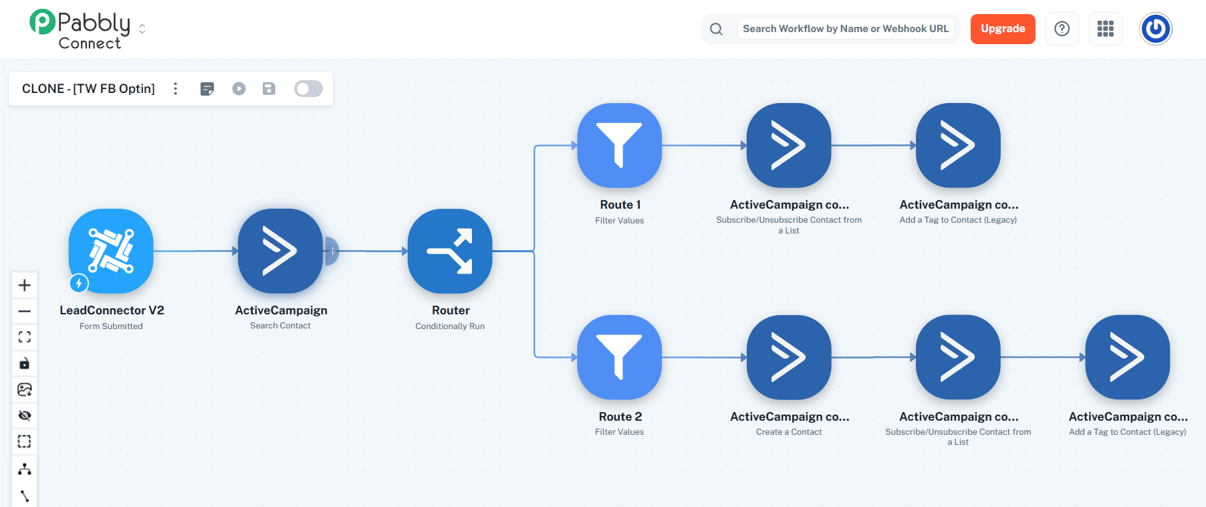
Task: Open the Router Conditionally Run node
Action: (450, 251)
